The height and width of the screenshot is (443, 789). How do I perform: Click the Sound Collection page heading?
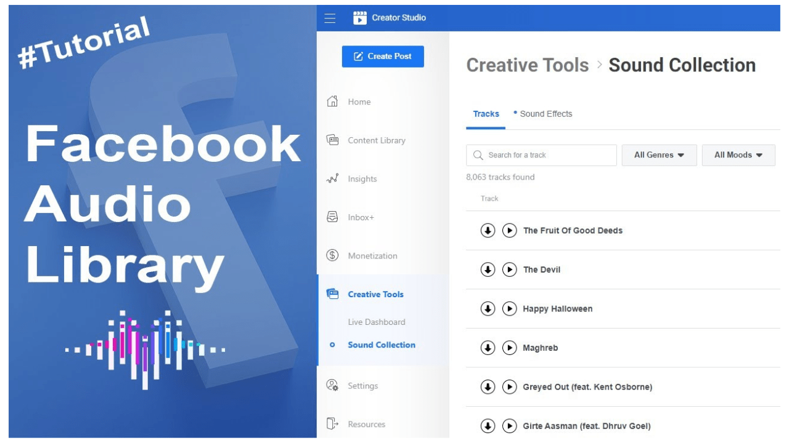[682, 65]
